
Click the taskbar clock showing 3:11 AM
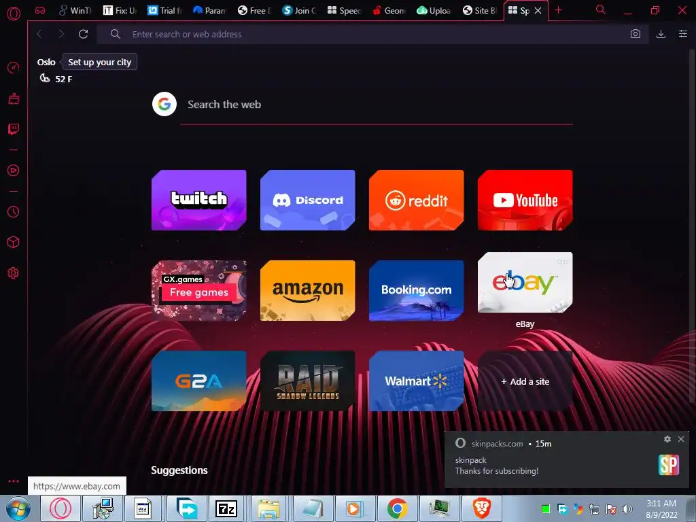(661, 509)
